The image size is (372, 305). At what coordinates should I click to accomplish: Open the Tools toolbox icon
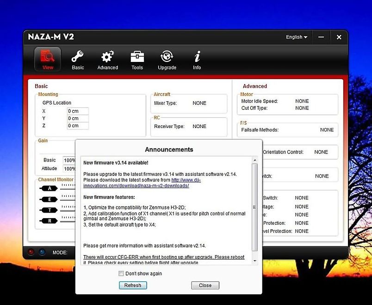(137, 60)
